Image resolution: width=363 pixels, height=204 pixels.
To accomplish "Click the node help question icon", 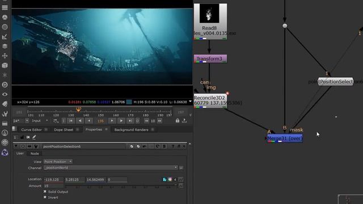I will (173, 146).
